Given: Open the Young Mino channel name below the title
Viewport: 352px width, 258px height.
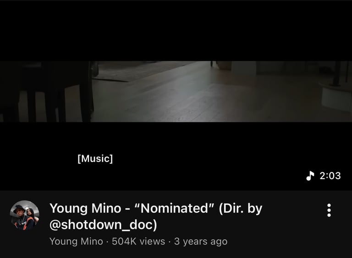Looking at the screenshot, I should pos(77,242).
